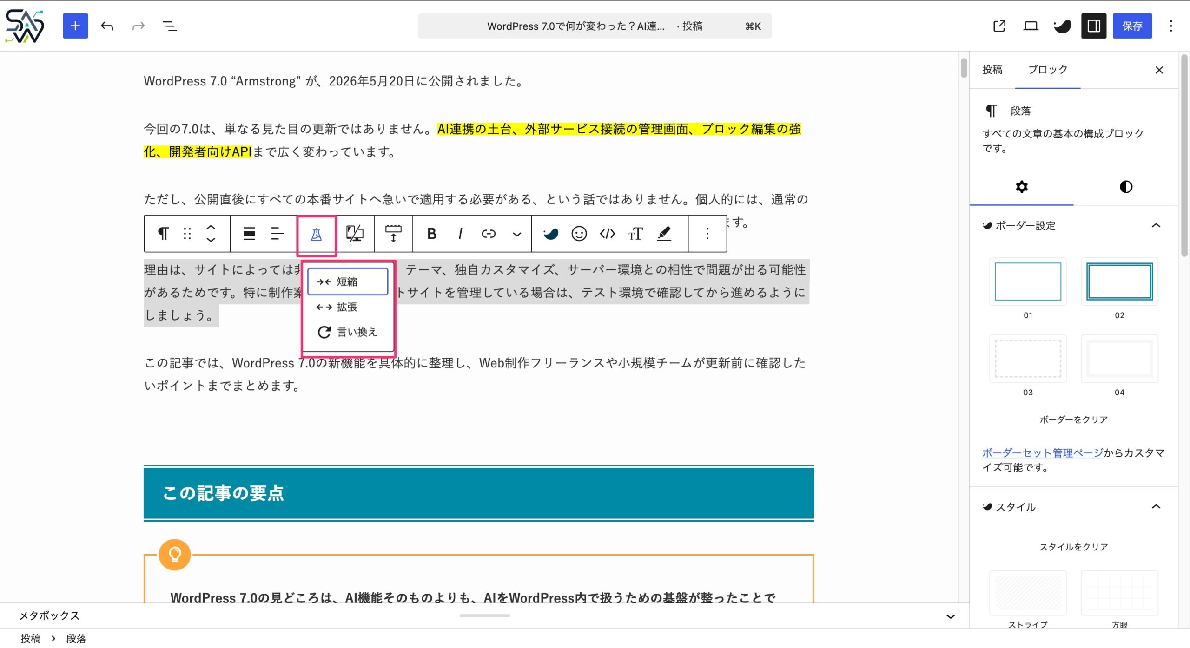Click the lightbulb icon on orange box
This screenshot has width=1190, height=648.
tap(175, 555)
